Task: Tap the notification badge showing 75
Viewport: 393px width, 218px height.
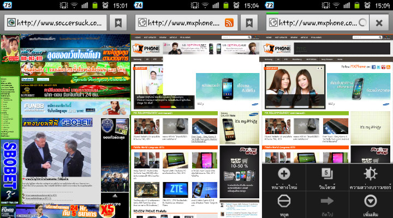Action: [7, 5]
